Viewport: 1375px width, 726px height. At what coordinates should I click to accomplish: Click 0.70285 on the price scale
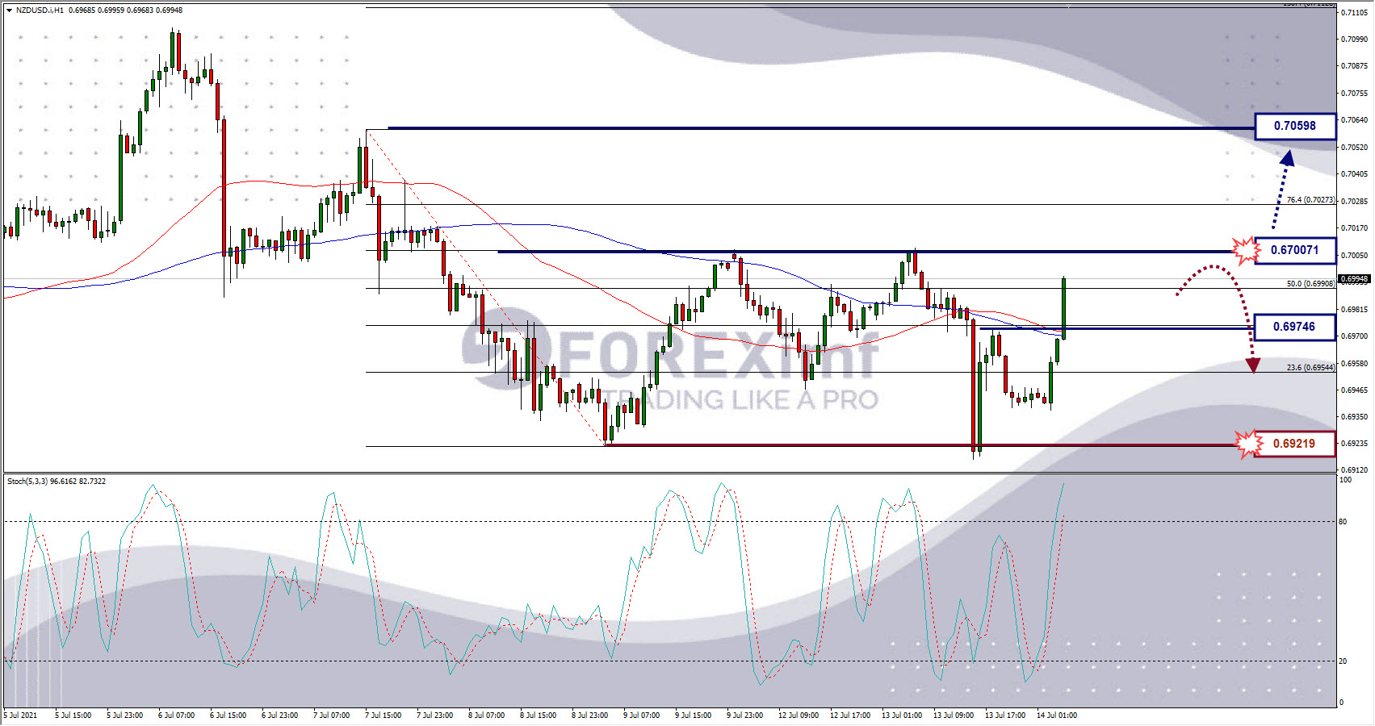pyautogui.click(x=1354, y=201)
